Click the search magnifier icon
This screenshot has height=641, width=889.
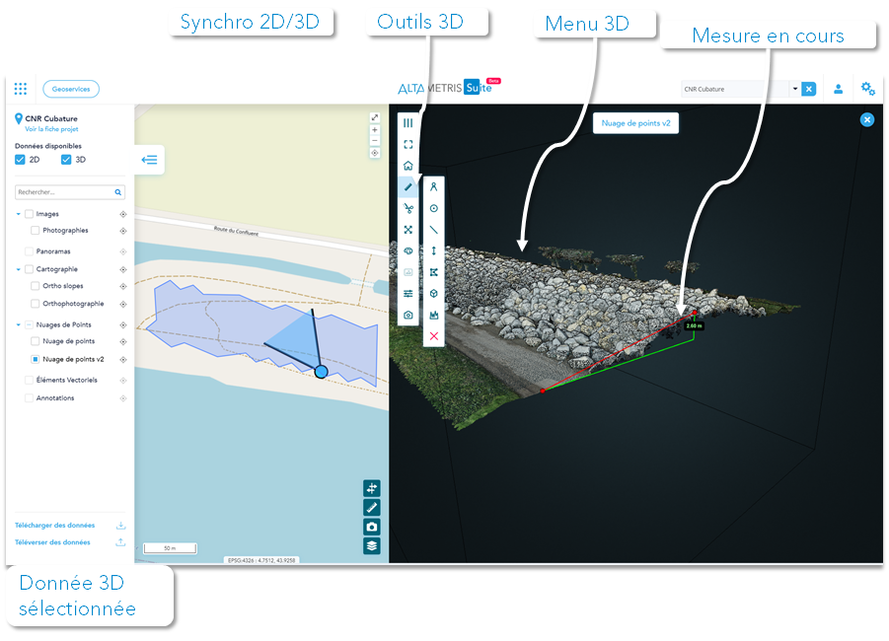coord(118,192)
